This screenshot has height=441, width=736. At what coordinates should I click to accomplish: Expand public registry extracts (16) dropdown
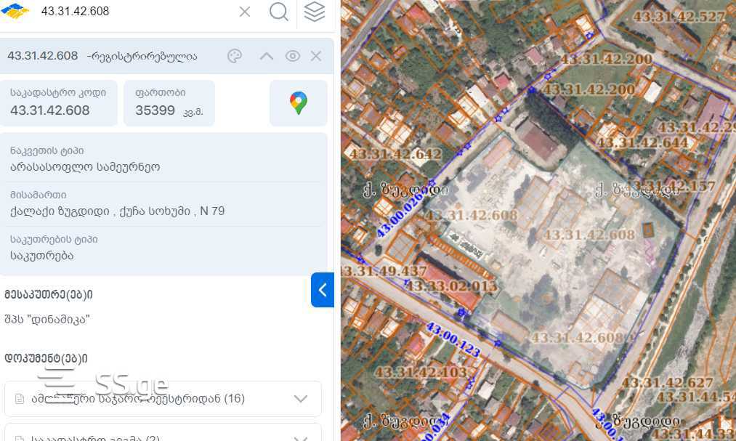163,399
